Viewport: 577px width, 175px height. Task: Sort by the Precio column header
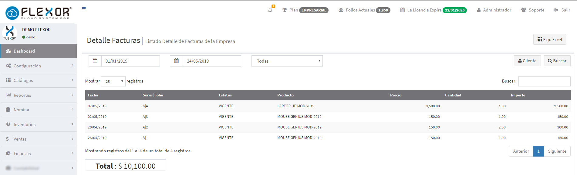click(x=415, y=95)
